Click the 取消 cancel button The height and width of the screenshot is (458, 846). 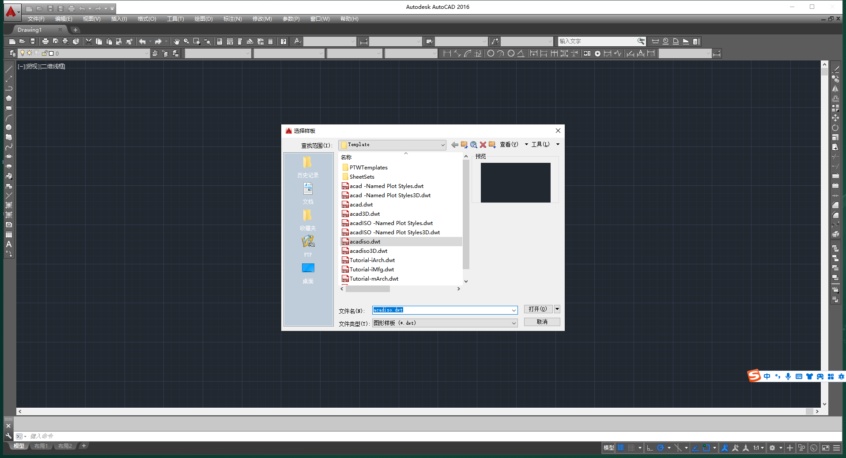[x=542, y=322]
